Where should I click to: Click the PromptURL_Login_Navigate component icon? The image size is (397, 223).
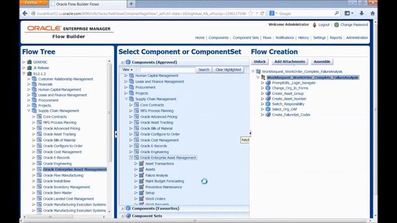point(268,82)
